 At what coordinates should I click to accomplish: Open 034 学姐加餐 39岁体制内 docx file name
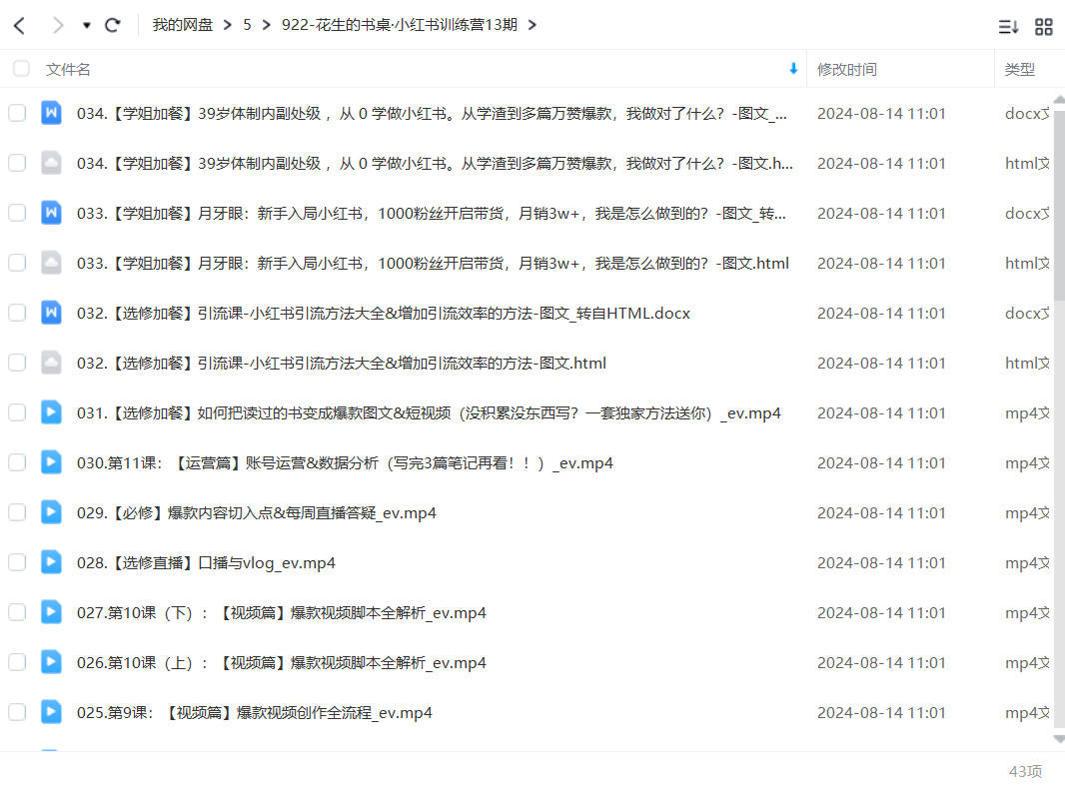point(432,114)
